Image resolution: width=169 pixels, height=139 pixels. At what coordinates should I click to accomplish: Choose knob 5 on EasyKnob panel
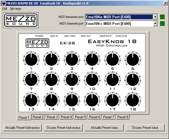click(x=112, y=60)
